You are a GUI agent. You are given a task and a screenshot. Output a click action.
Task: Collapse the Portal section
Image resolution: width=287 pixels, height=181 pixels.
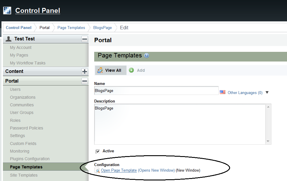click(85, 81)
